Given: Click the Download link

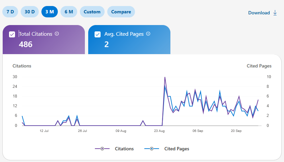Looking at the screenshot, I should (x=259, y=13).
